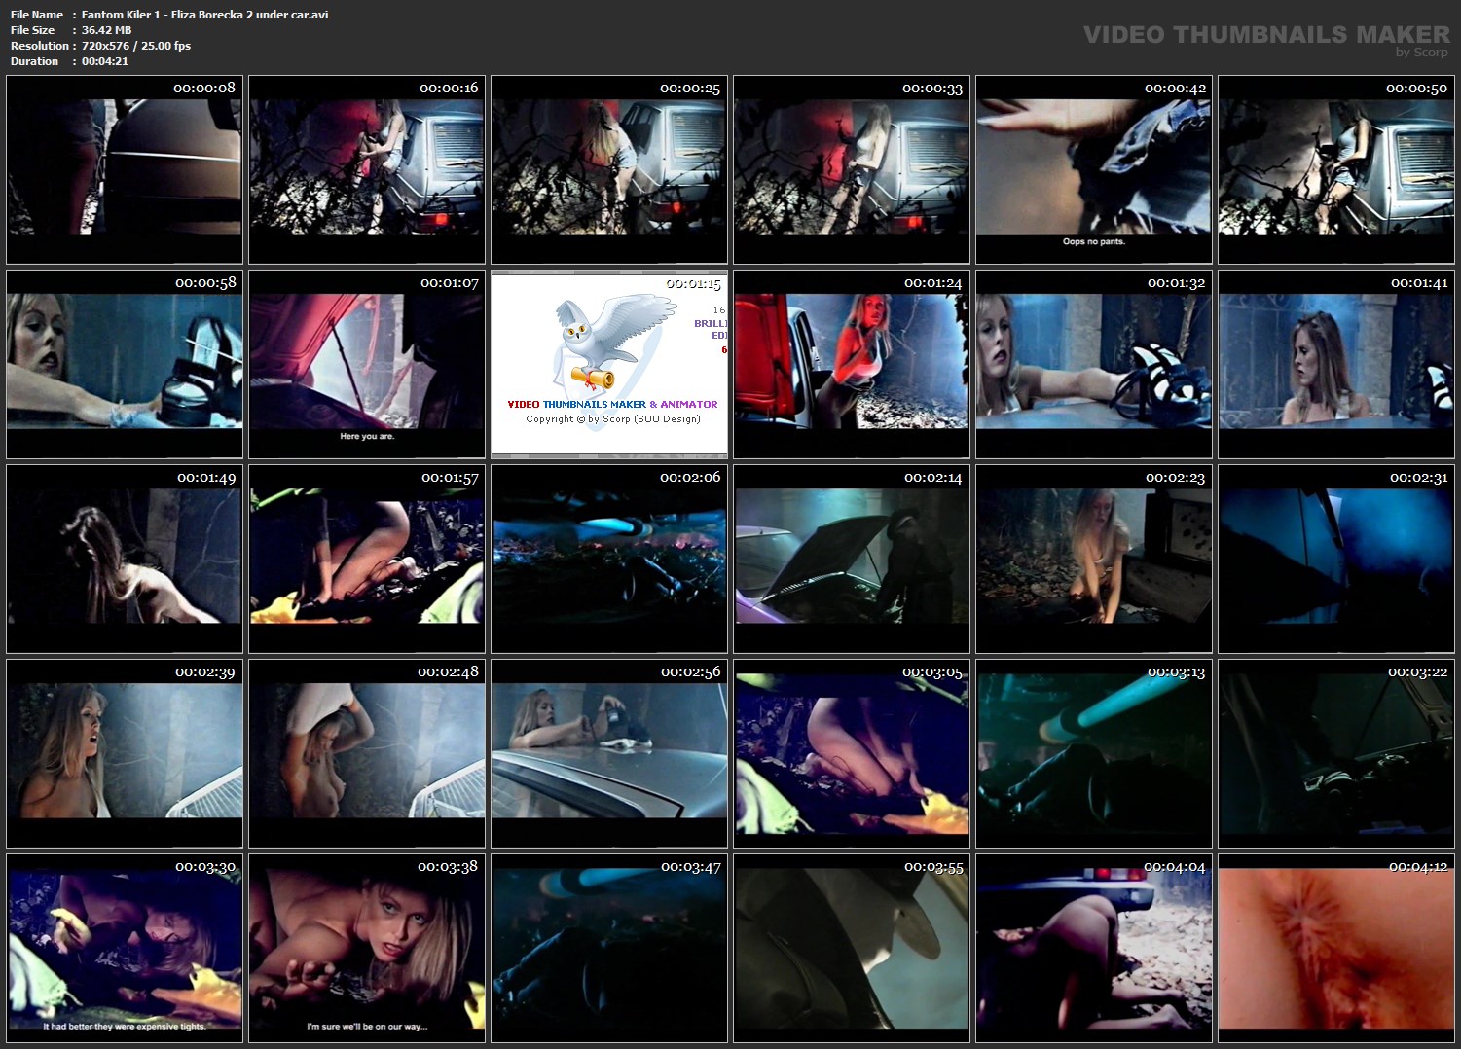Select the file size value '36.42 MB'

click(x=107, y=30)
